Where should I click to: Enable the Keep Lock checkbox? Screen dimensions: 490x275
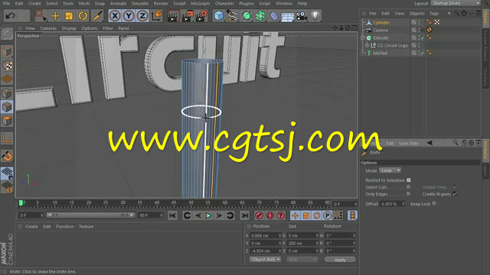click(x=434, y=204)
